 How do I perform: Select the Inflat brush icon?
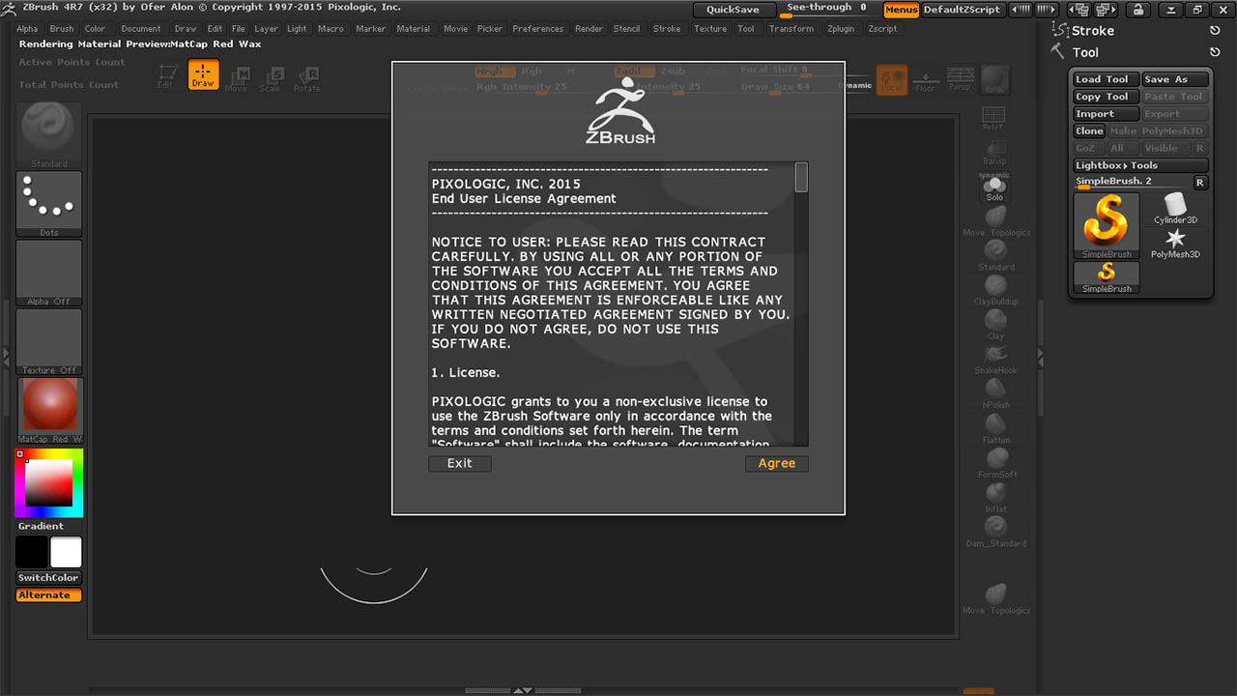pyautogui.click(x=995, y=498)
